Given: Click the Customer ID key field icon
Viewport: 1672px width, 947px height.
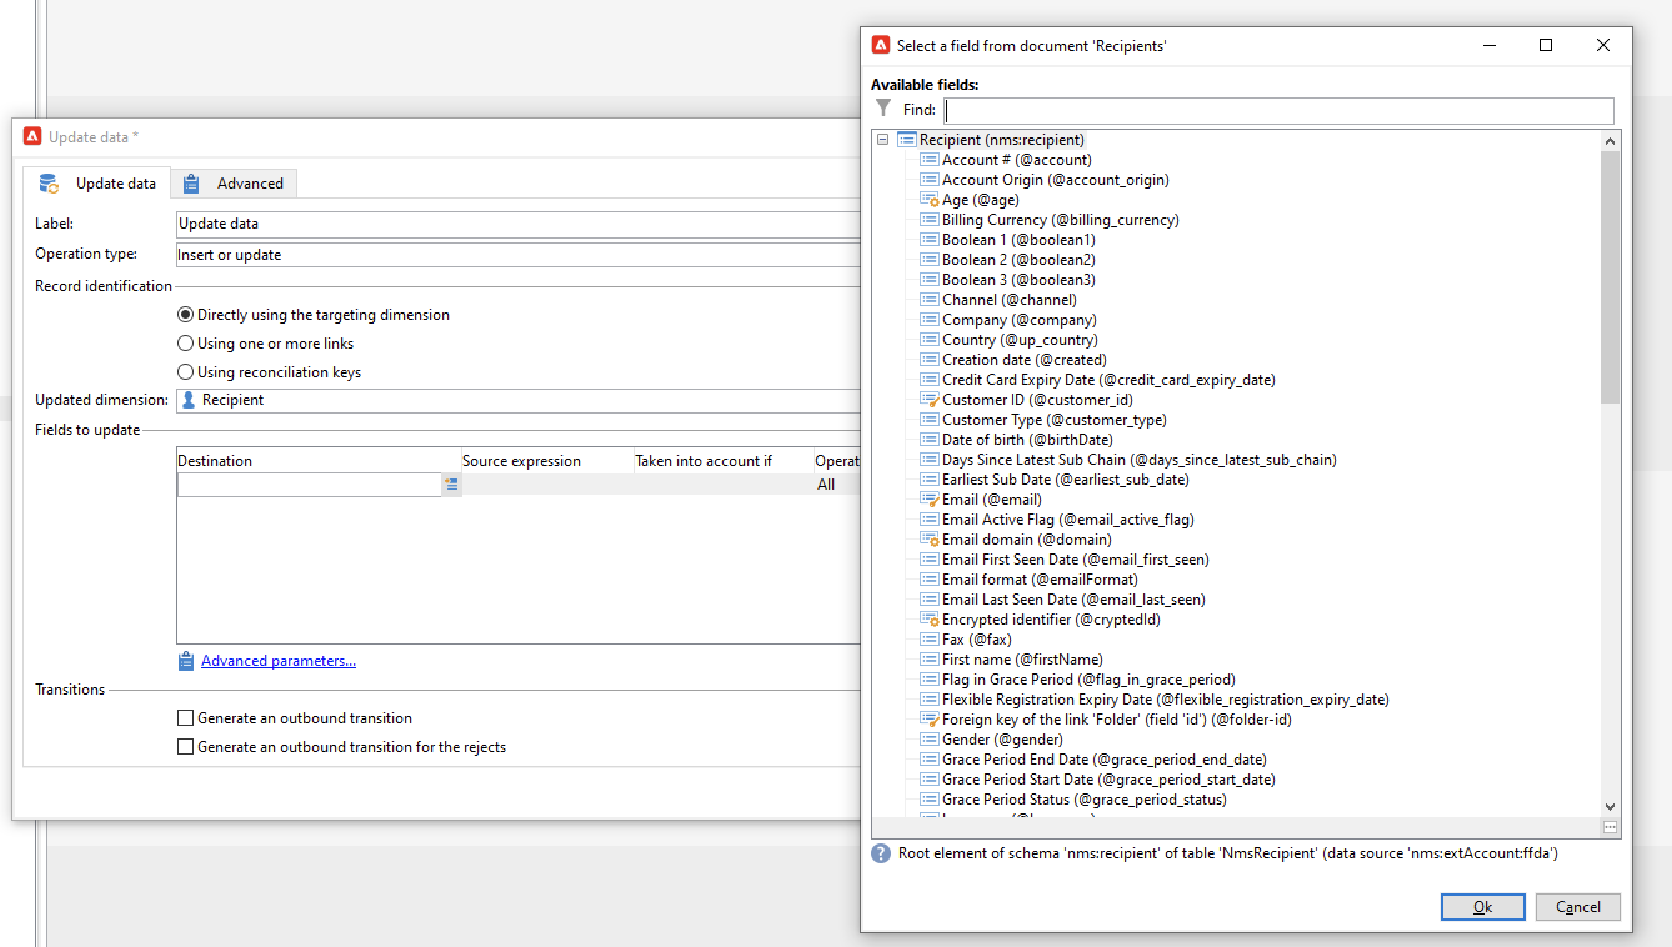Looking at the screenshot, I should [x=929, y=400].
